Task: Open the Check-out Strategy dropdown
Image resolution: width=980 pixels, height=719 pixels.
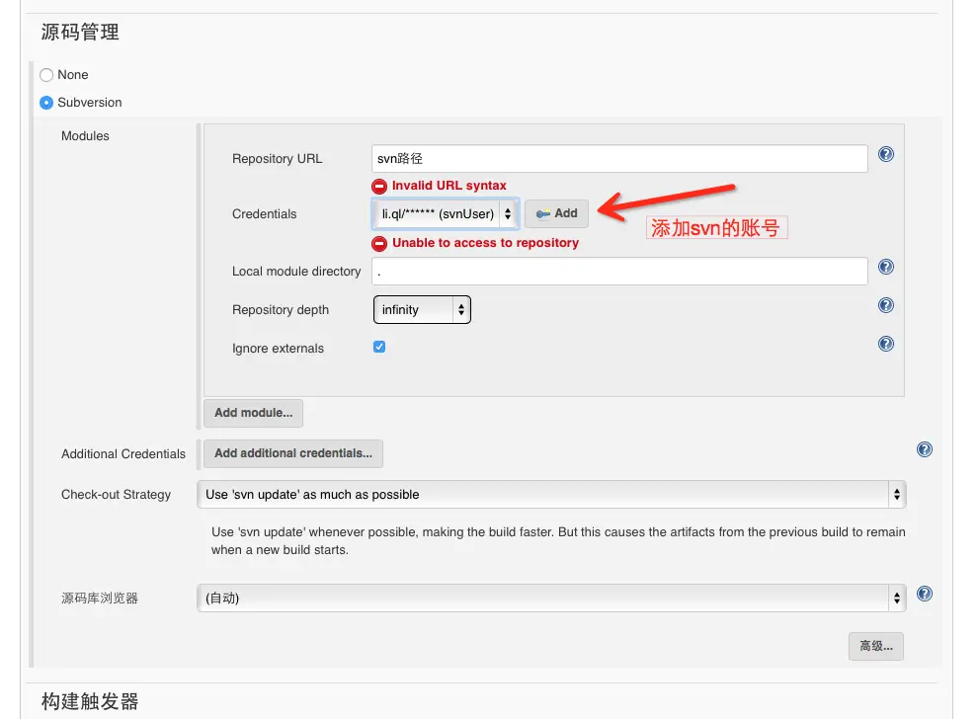Action: [551, 494]
